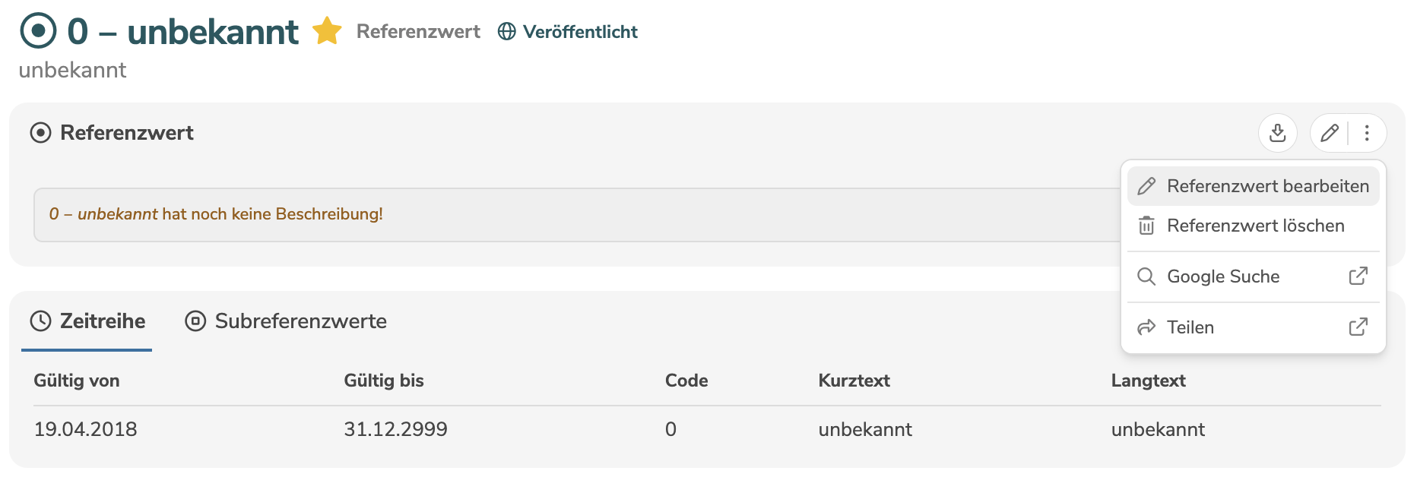Screen dimensions: 1417x477
Task: Choose Referenzwert löschen in the menu
Action: [x=1256, y=226]
